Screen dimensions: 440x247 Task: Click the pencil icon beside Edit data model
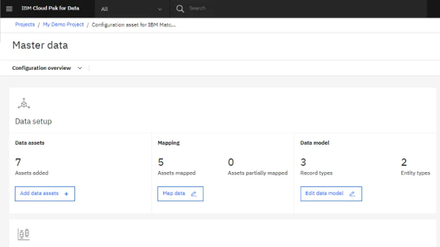pyautogui.click(x=352, y=194)
